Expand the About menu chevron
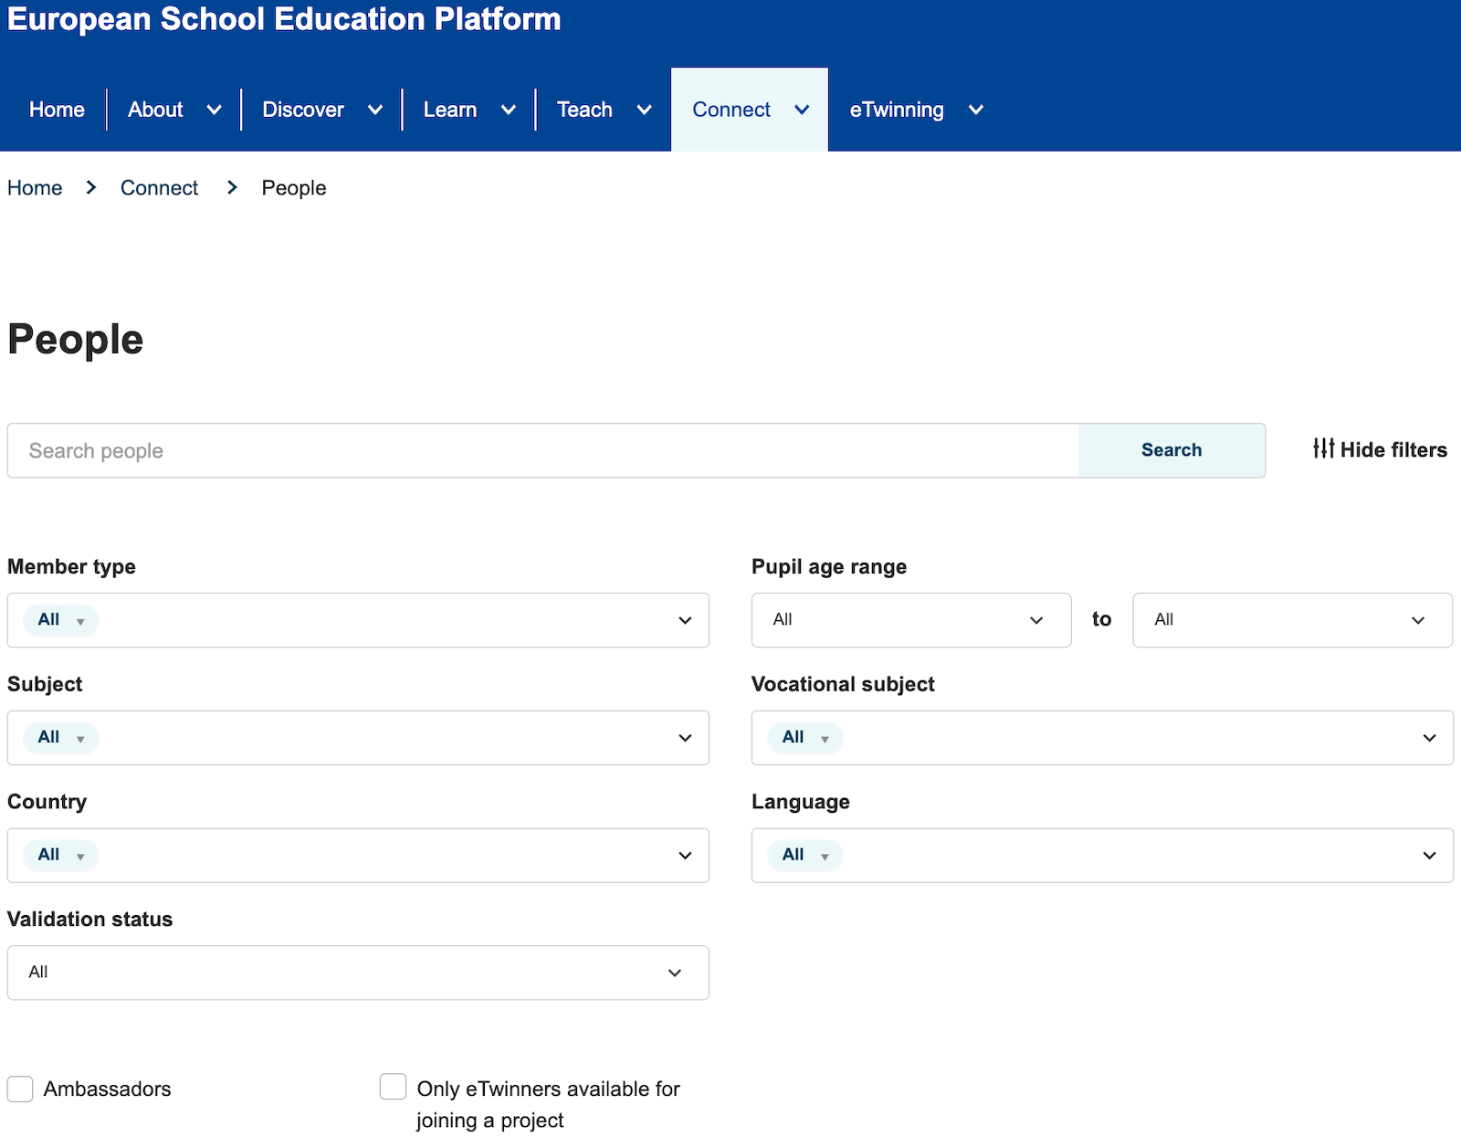Screen dimensions: 1461x1137 [x=215, y=111]
